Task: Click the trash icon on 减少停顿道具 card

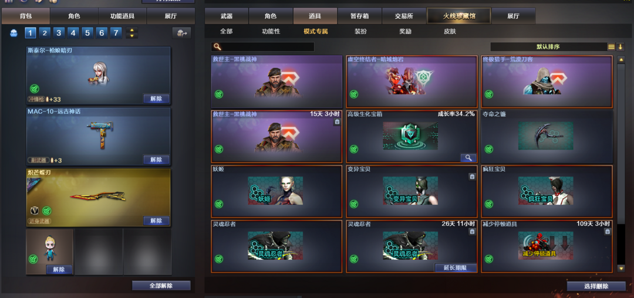Action: (607, 231)
